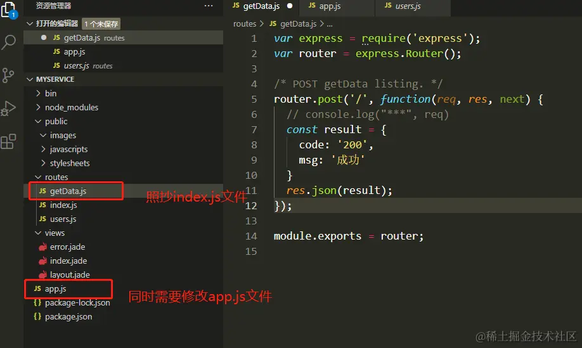Click the JS icon on the users.js tab
Screen dimensions: 582x348
pyautogui.click(x=388, y=5)
